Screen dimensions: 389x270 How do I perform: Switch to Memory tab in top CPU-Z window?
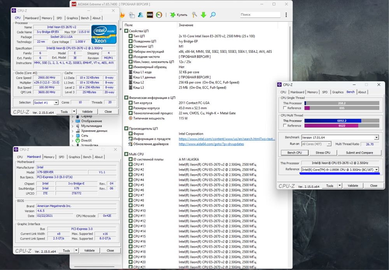pos(47,18)
